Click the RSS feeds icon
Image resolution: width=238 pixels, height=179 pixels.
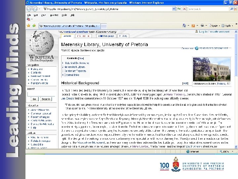(193, 26)
